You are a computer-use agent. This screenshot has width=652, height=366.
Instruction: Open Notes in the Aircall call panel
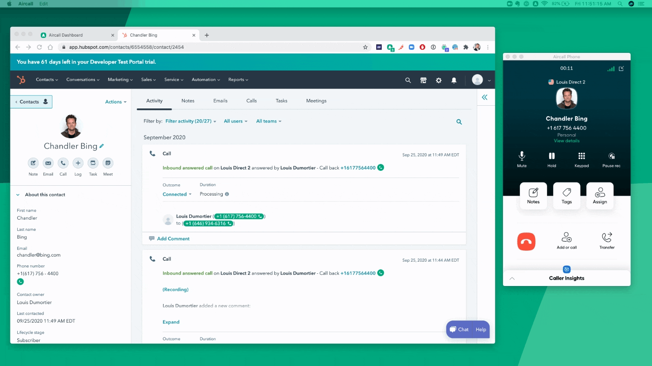point(533,196)
